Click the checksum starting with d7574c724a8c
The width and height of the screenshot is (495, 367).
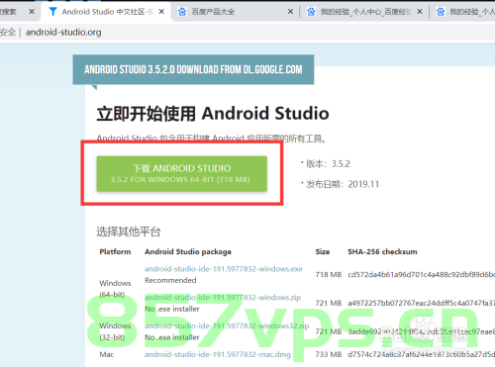[x=422, y=354]
